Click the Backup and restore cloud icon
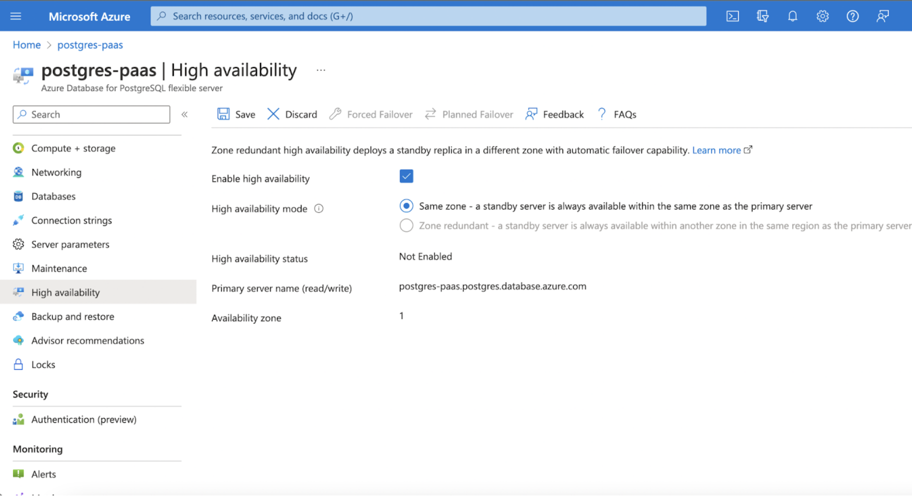Viewport: 912px width, 497px height. 18,316
